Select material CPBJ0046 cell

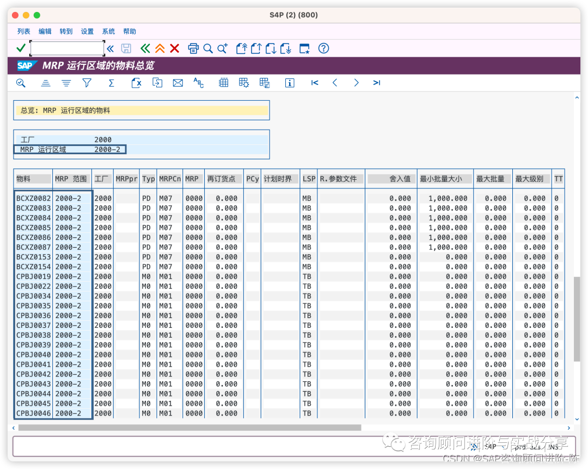[33, 413]
